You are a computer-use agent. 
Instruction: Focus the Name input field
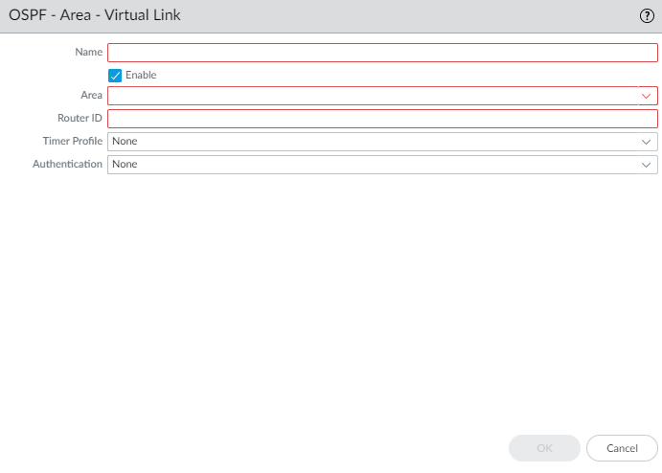pos(382,53)
